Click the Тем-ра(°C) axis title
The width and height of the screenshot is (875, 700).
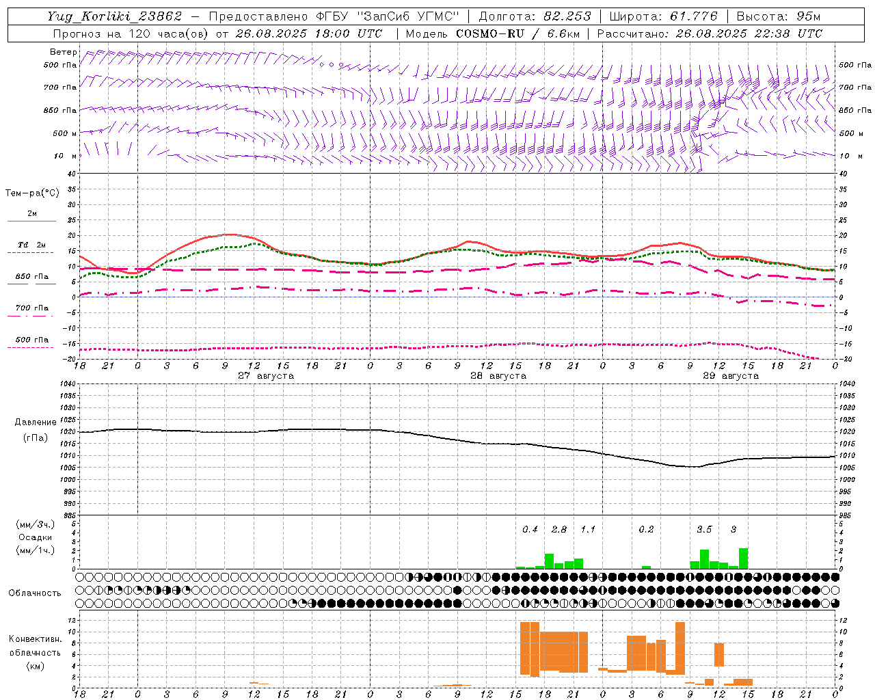click(x=32, y=193)
